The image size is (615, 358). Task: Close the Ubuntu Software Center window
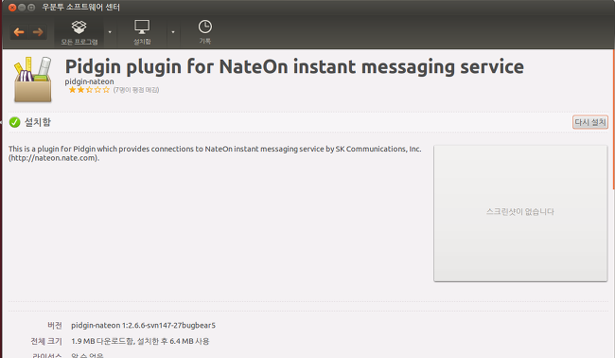click(x=12, y=8)
